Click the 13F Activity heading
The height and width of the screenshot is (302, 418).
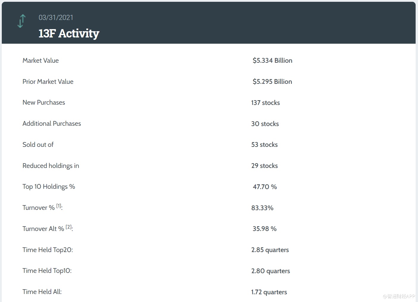click(x=69, y=33)
